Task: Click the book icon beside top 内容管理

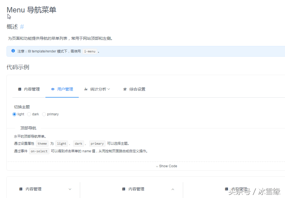Action: [20, 89]
